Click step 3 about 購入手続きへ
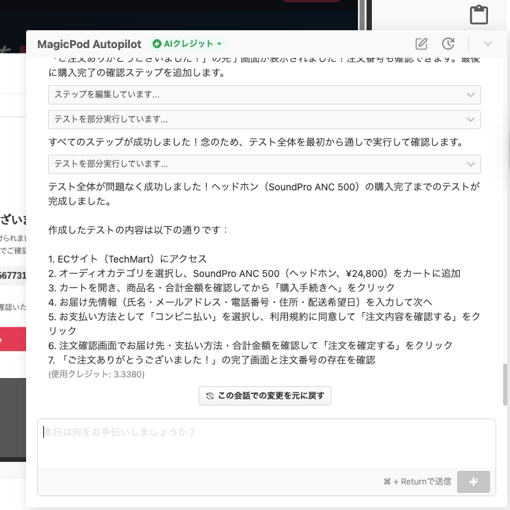 [221, 287]
